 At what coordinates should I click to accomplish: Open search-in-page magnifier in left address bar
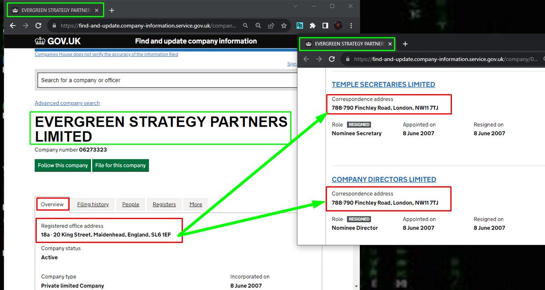click(246, 26)
